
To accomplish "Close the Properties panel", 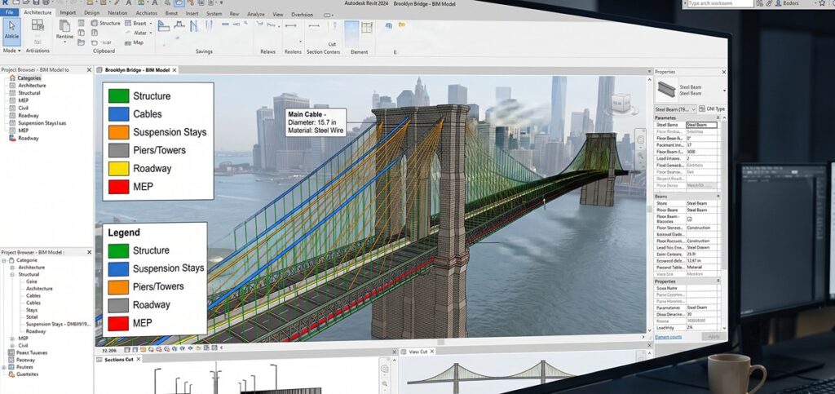I will pos(723,72).
